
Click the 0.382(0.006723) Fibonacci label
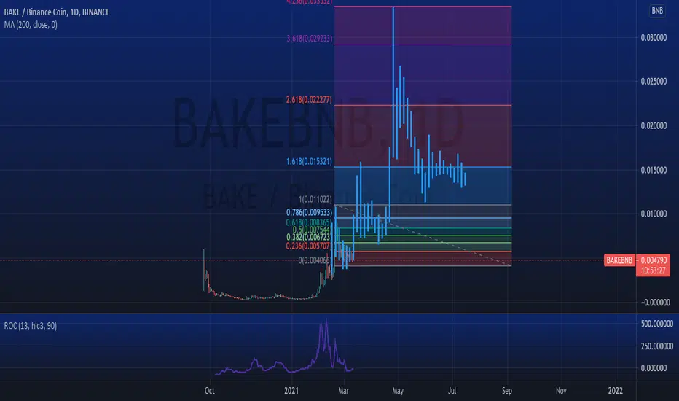[x=309, y=237]
